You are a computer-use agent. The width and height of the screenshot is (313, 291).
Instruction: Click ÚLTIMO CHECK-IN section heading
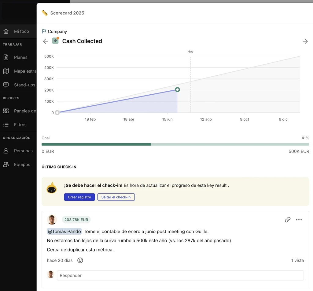(59, 167)
